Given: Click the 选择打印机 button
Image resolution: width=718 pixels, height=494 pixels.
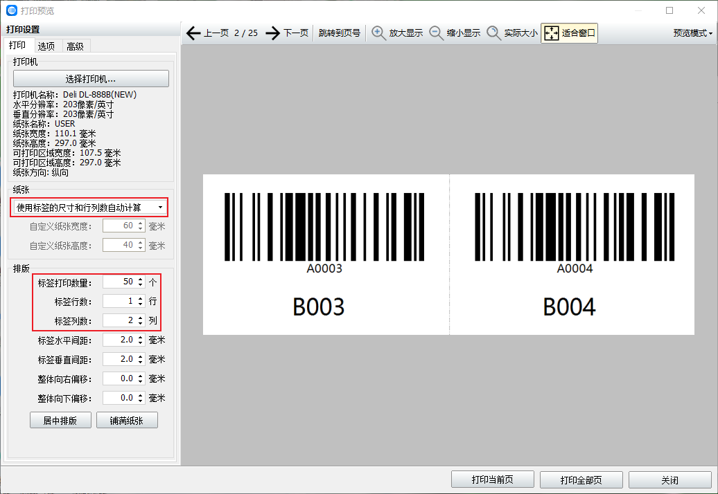Looking at the screenshot, I should coord(91,79).
